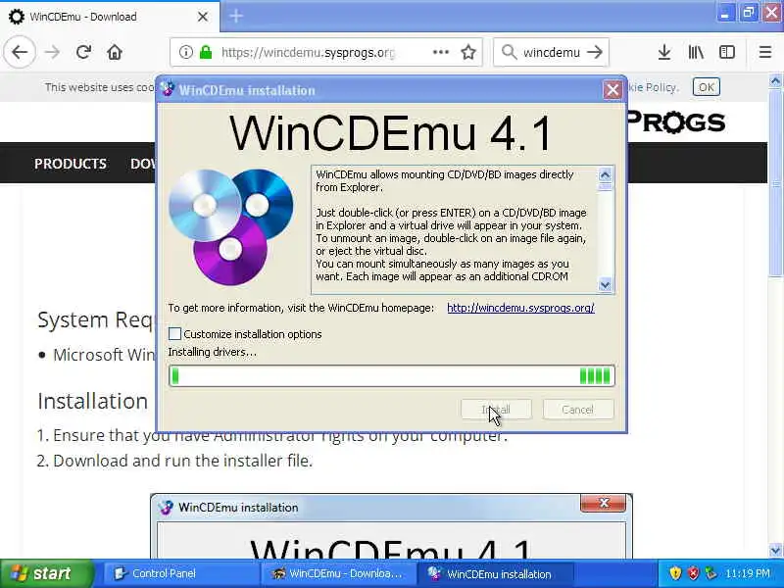
Task: Open Firefox hamburger menu
Action: [x=765, y=52]
